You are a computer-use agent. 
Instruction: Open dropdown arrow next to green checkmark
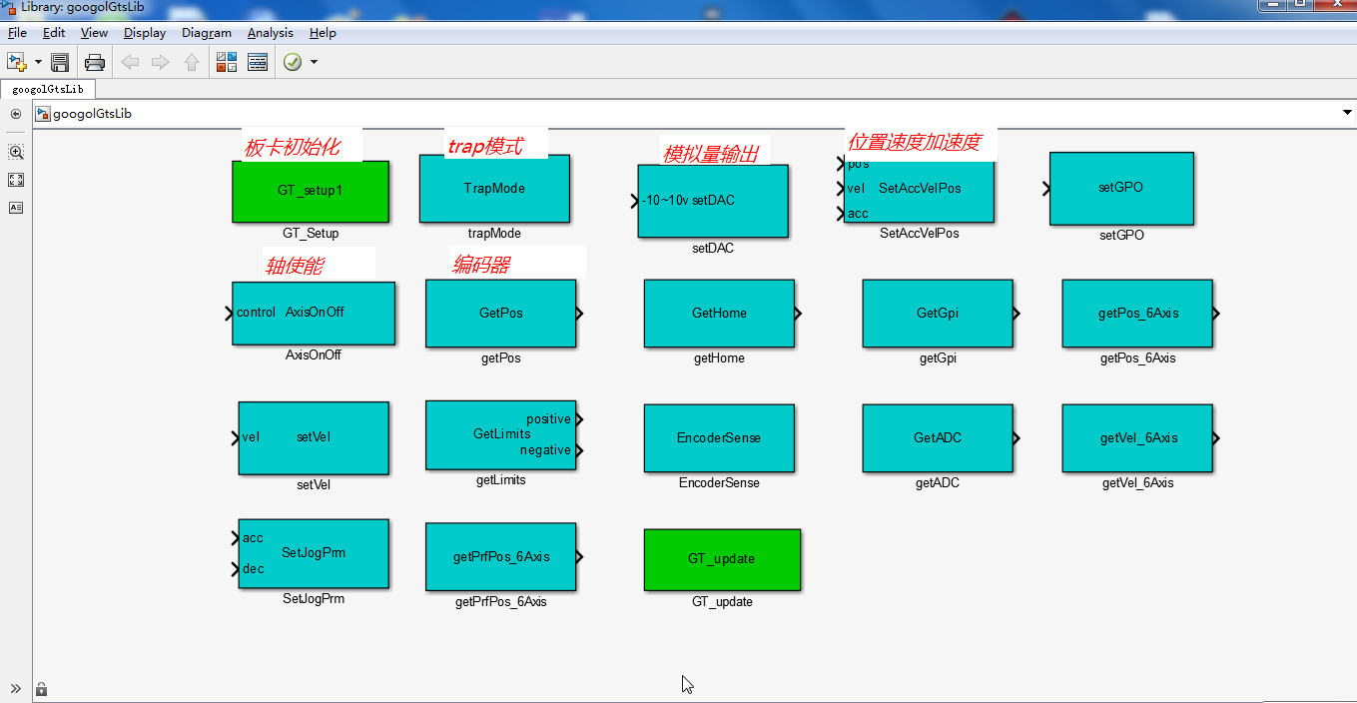pyautogui.click(x=315, y=62)
